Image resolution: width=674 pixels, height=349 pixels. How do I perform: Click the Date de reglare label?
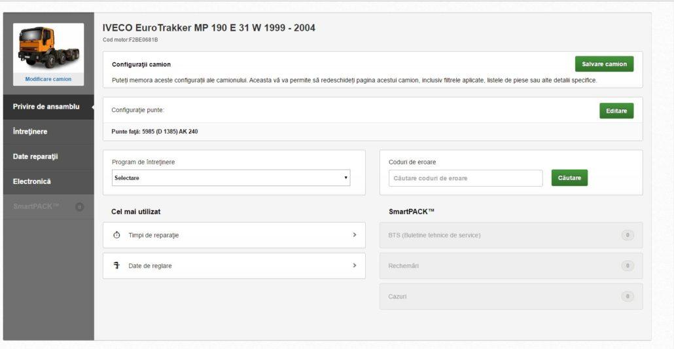[x=150, y=266]
